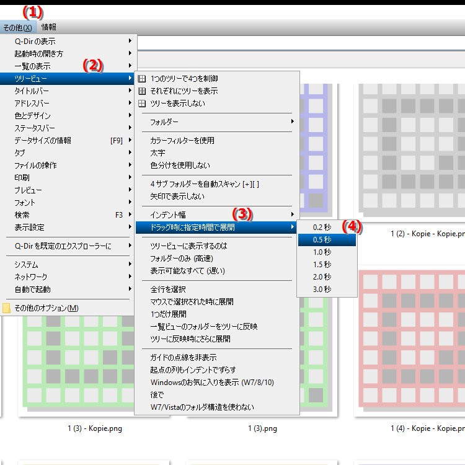Image resolution: width=465 pixels, height=465 pixels.
Task: Open the ファイルの操作 submenu
Action: point(67,166)
